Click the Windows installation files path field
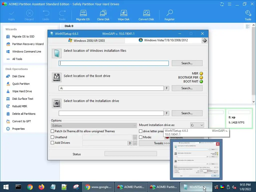The image size is (256, 192). (x=114, y=63)
